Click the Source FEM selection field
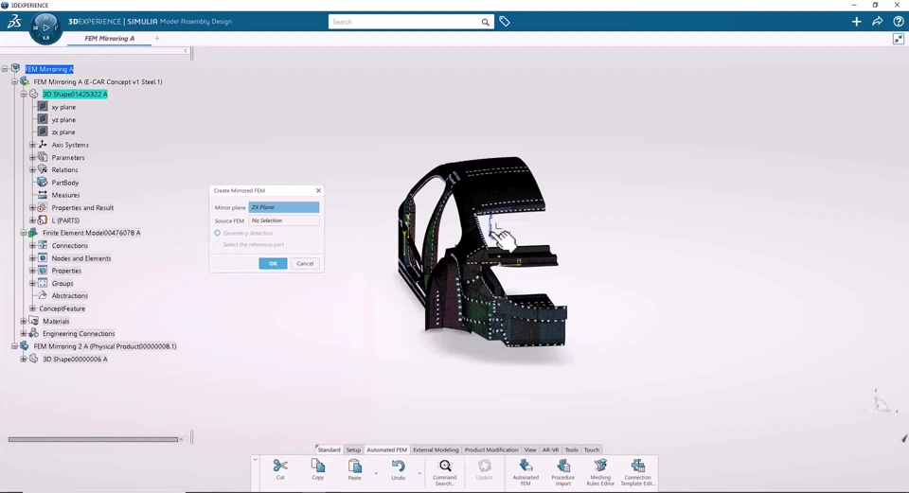This screenshot has width=909, height=493. point(284,220)
